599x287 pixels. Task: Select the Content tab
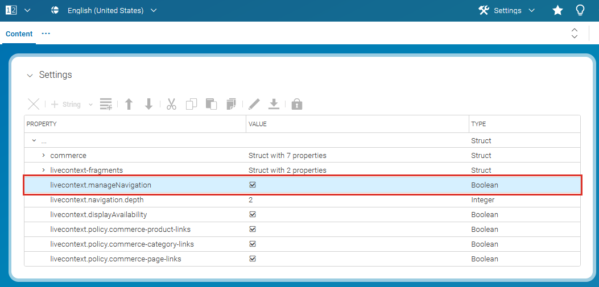point(19,34)
